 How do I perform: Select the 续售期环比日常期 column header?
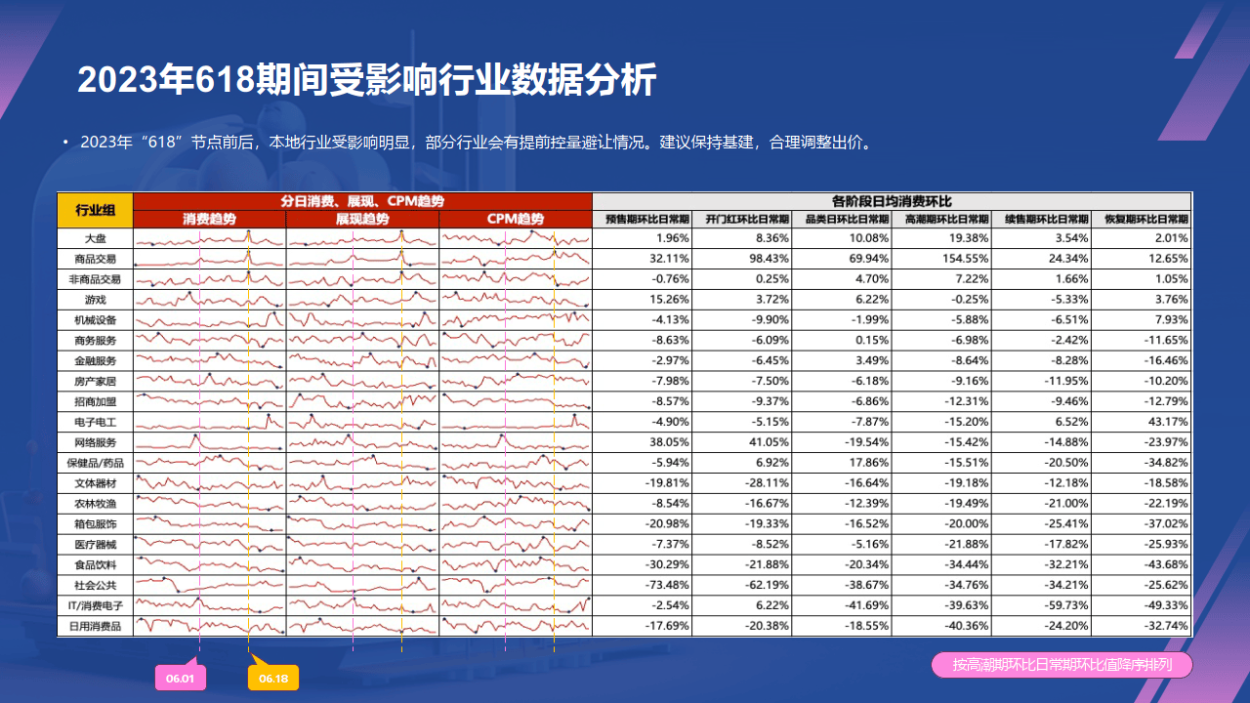coord(1041,219)
